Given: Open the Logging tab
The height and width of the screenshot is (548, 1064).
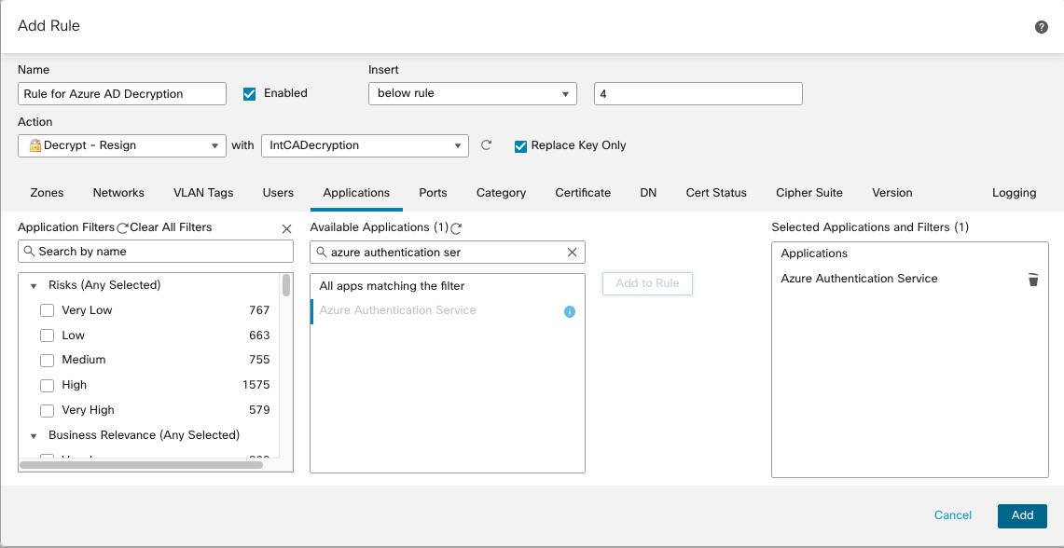Looking at the screenshot, I should 1014,193.
